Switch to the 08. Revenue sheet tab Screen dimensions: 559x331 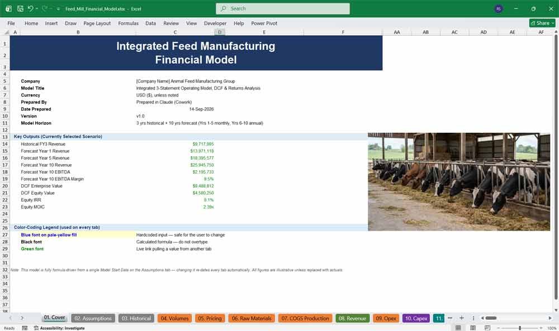click(352, 318)
